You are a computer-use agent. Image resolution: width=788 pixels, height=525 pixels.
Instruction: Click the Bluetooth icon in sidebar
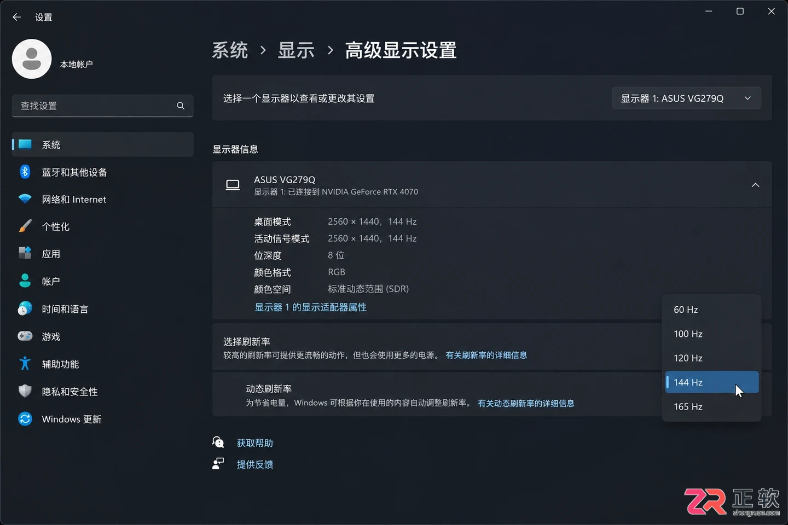(25, 172)
